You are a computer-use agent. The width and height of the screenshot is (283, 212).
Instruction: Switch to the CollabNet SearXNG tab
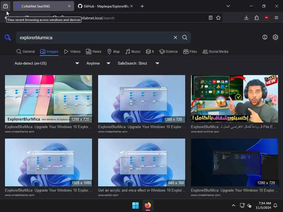pos(43,6)
